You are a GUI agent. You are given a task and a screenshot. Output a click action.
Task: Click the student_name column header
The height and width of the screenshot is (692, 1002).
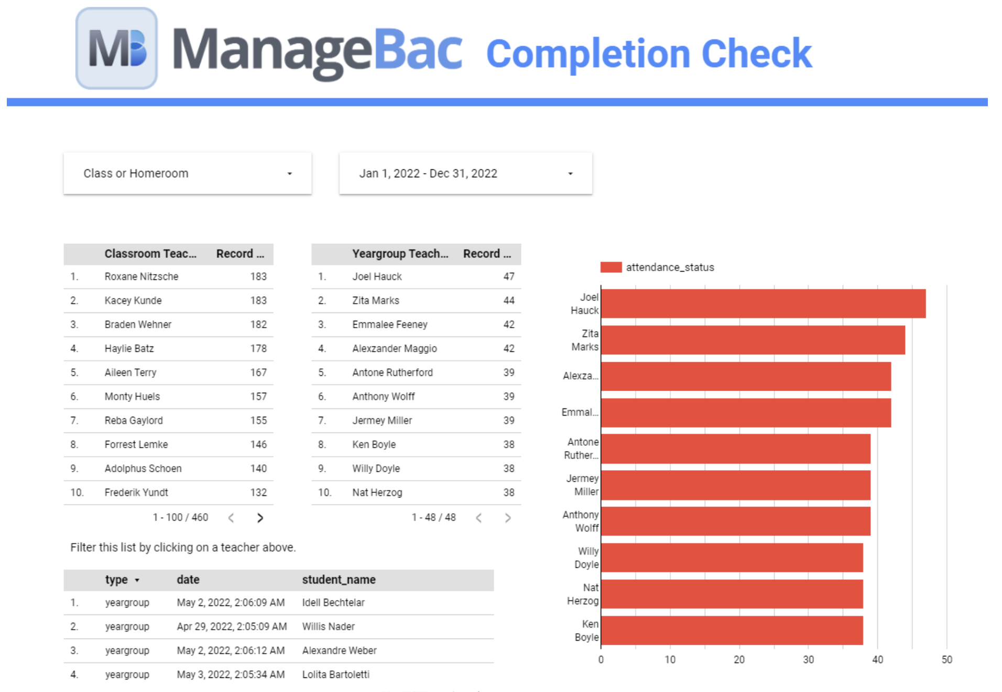tap(339, 580)
